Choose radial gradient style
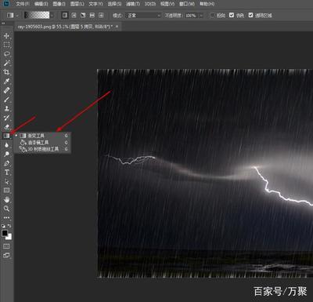 tap(74, 16)
